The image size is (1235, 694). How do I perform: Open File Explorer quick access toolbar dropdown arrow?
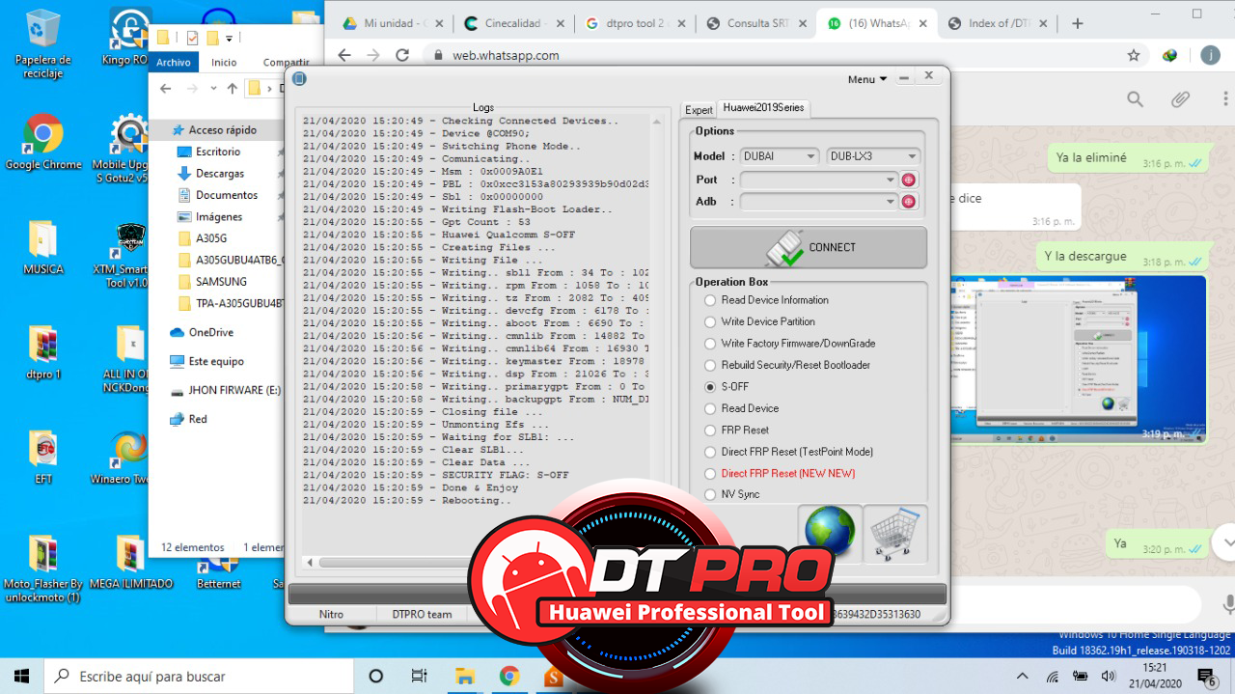tap(230, 39)
